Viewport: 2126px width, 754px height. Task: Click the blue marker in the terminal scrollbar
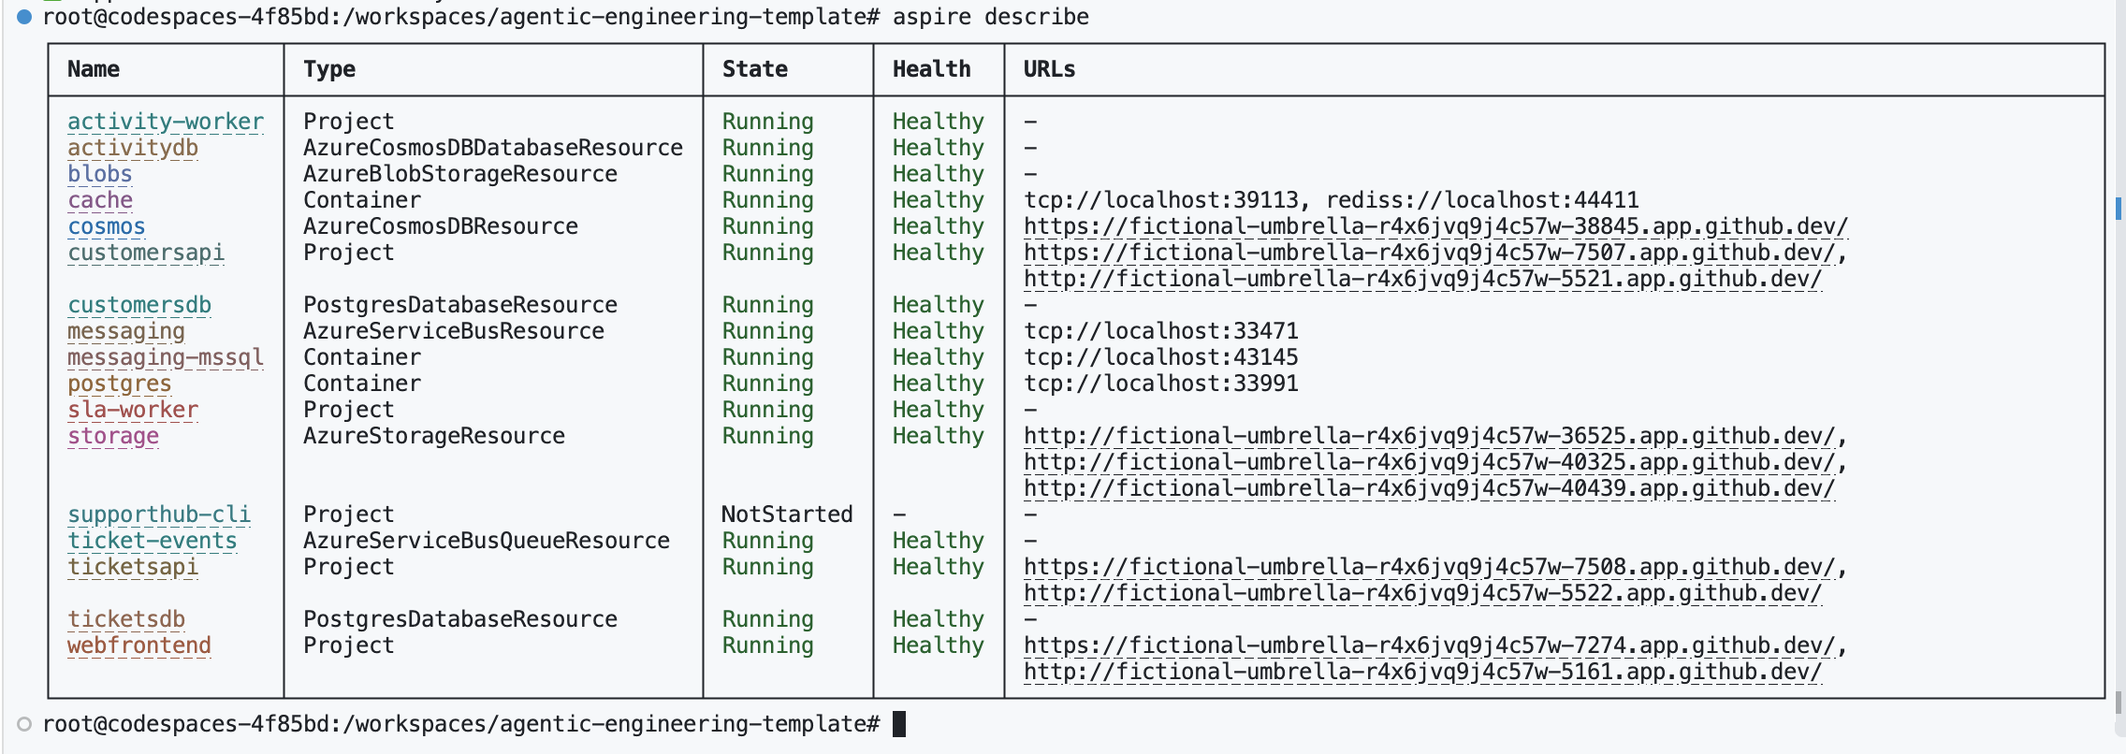coord(2119,209)
